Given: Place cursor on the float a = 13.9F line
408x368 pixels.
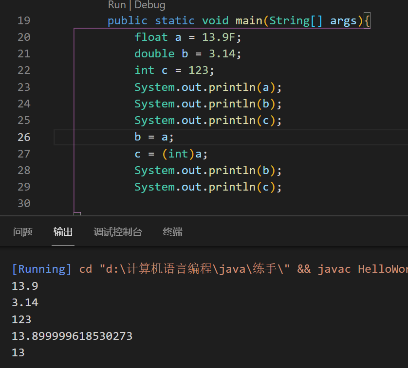Looking at the screenshot, I should point(188,37).
